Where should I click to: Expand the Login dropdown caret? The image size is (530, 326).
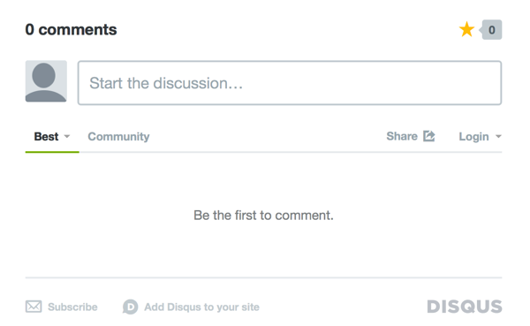coord(498,137)
